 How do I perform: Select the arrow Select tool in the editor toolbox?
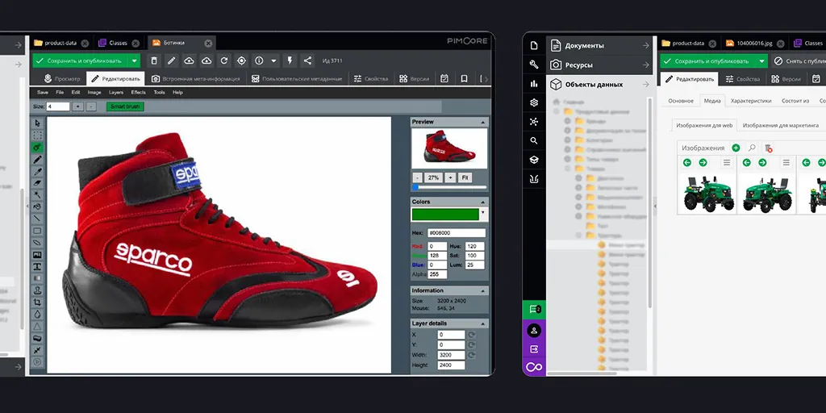click(37, 123)
